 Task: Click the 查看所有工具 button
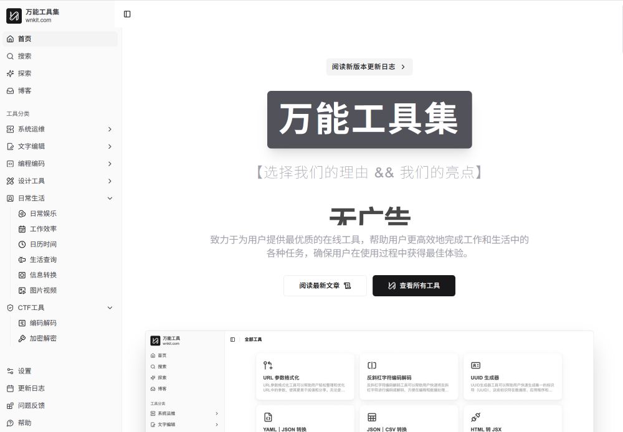point(414,286)
